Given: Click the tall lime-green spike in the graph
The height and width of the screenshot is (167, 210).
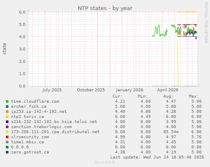Looking at the screenshot, I should (x=178, y=63).
